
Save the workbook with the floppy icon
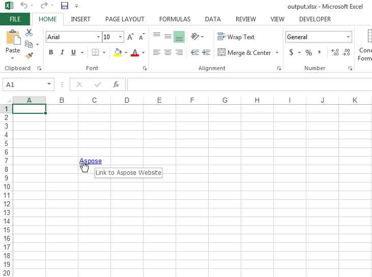[65, 6]
